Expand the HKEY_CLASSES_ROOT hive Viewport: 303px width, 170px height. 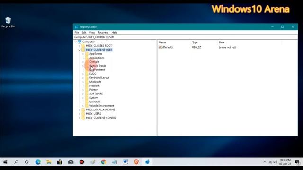click(80, 46)
